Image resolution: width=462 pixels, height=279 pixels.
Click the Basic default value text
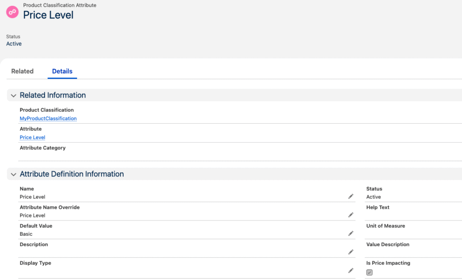(x=26, y=234)
